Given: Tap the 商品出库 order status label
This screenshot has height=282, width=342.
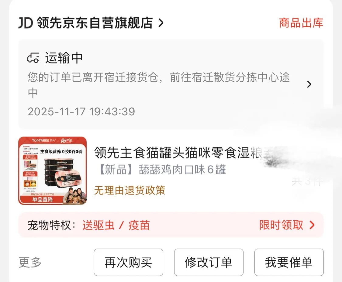Looking at the screenshot, I should (301, 23).
